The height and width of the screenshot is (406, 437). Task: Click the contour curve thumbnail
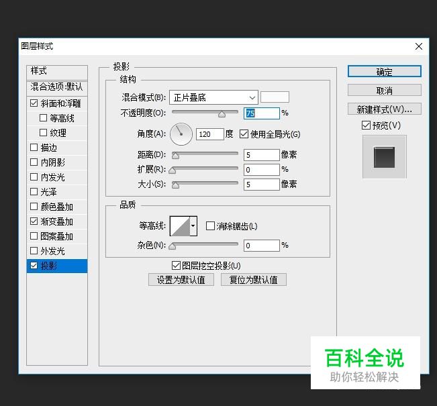point(180,225)
